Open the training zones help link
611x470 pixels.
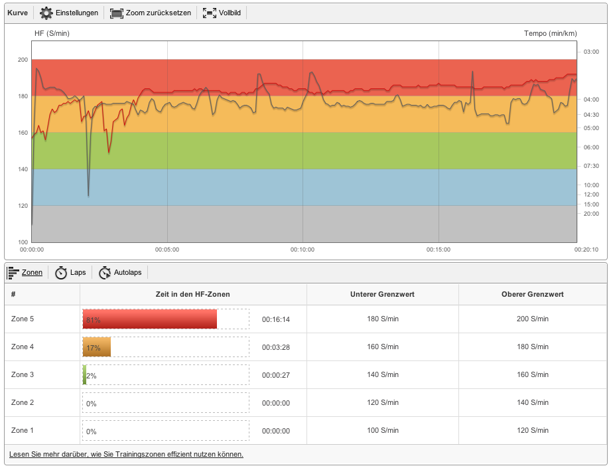pyautogui.click(x=126, y=455)
